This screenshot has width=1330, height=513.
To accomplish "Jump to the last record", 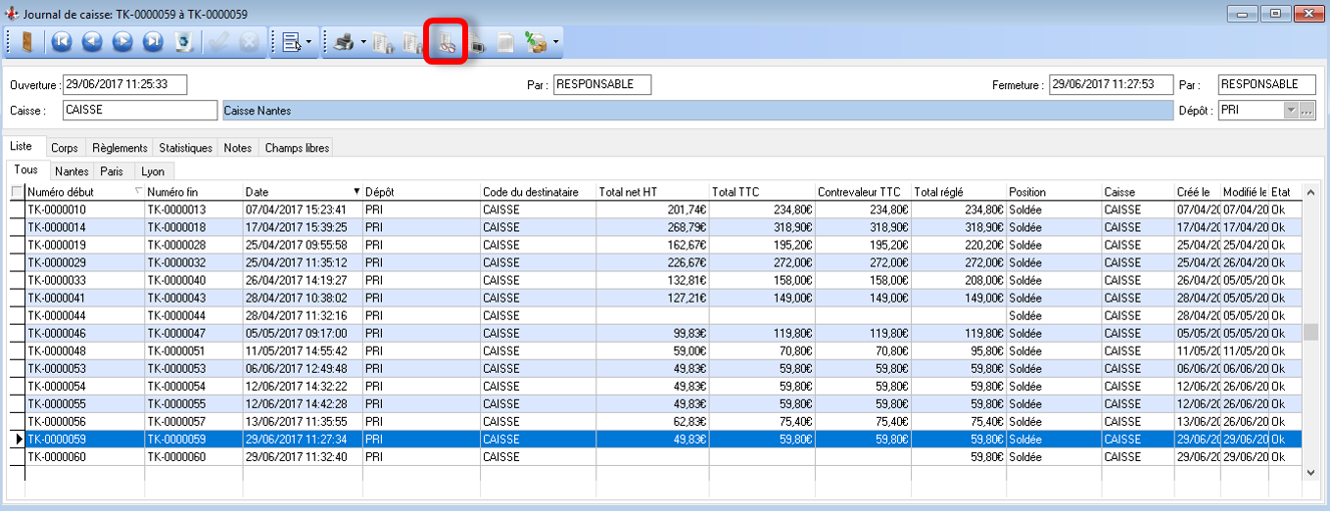I will (x=153, y=42).
